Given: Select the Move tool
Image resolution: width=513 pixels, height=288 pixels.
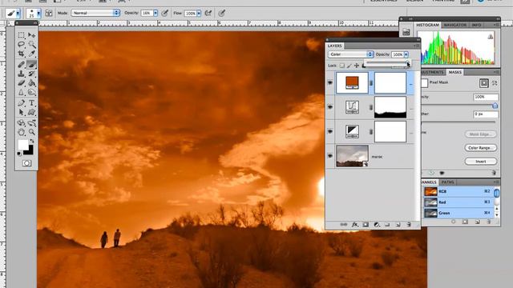Looking at the screenshot, I should pyautogui.click(x=32, y=35).
